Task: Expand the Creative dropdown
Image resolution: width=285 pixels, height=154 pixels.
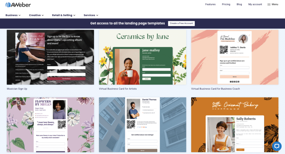Action: tap(36, 15)
